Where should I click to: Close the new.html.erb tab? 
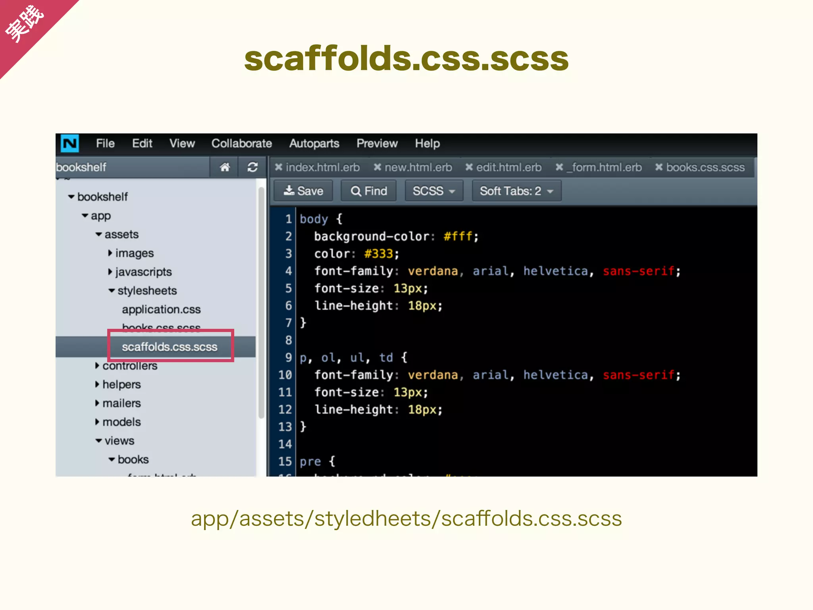point(378,167)
